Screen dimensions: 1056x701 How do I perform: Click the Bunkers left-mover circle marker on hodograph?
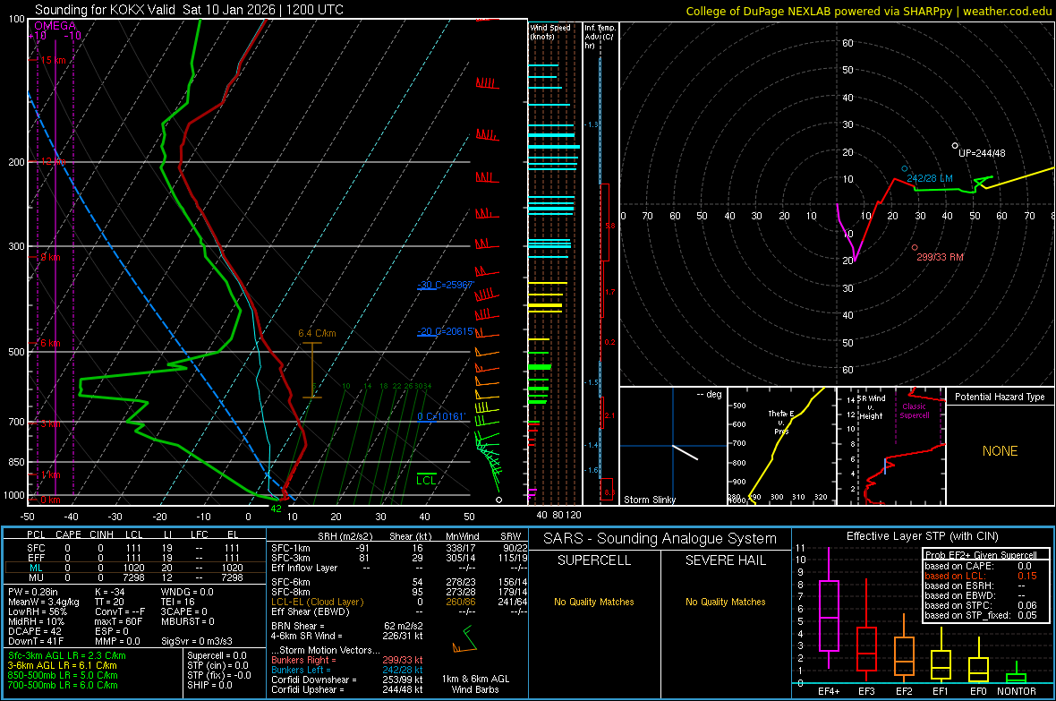tap(905, 168)
